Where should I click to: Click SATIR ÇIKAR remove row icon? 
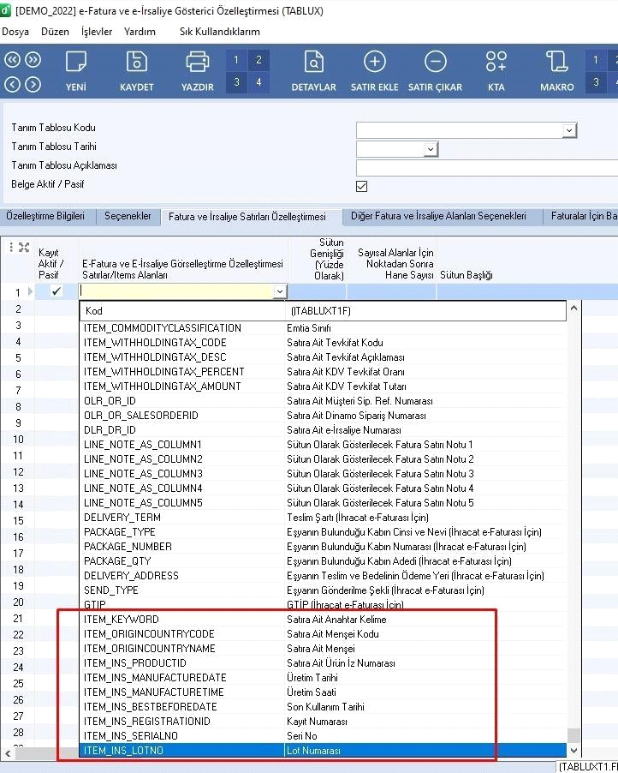pos(435,70)
